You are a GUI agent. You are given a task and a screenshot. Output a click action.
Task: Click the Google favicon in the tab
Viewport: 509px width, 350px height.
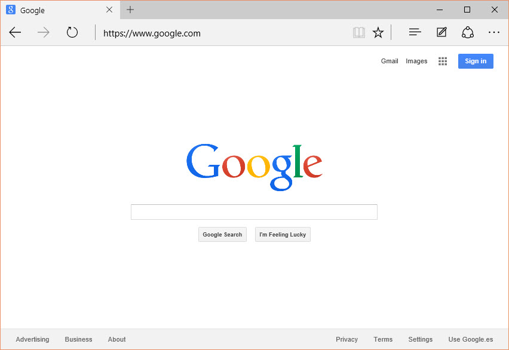point(11,10)
